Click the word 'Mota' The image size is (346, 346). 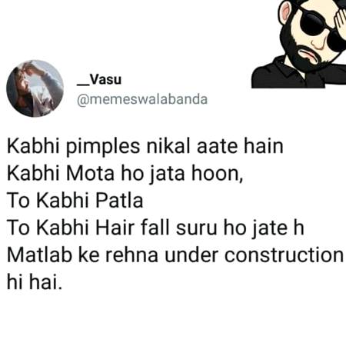[x=90, y=174]
